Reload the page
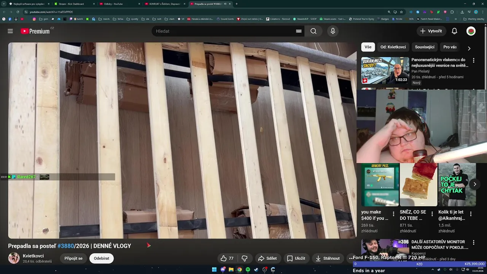This screenshot has height=274, width=487. [x=17, y=12]
